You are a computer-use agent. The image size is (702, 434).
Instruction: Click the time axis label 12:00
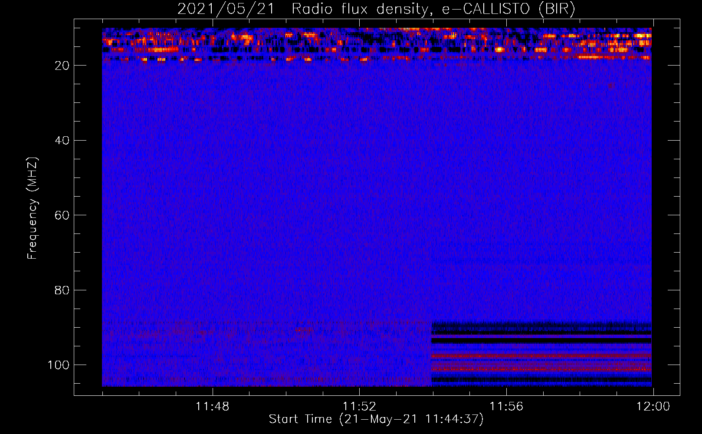click(653, 407)
